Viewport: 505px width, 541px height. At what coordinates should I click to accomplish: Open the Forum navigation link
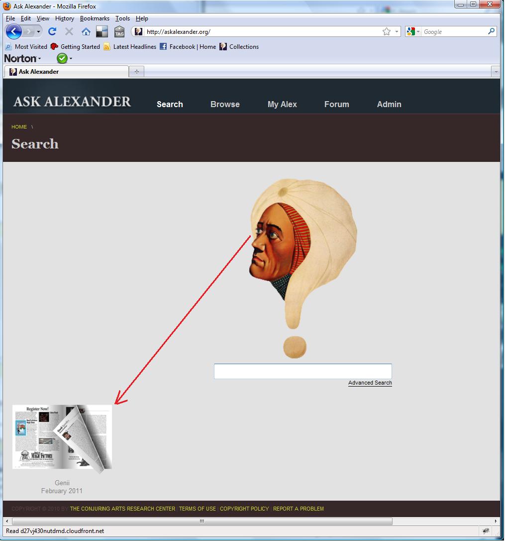pyautogui.click(x=336, y=104)
